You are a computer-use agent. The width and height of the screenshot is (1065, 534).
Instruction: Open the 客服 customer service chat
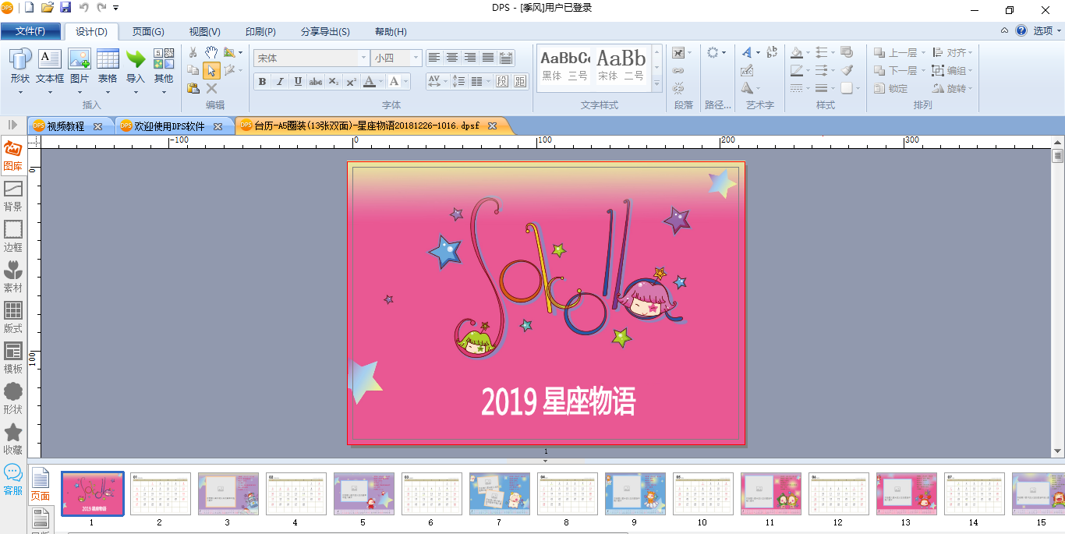13,479
